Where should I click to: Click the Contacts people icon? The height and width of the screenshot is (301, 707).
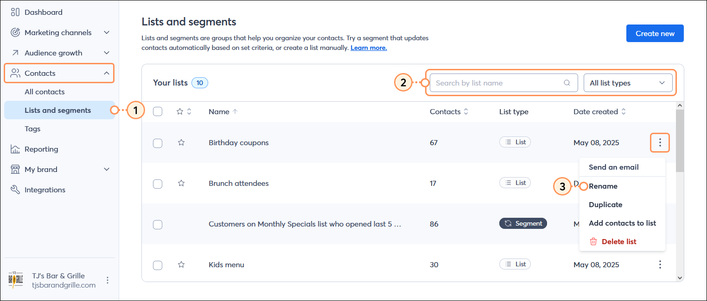[x=15, y=73]
